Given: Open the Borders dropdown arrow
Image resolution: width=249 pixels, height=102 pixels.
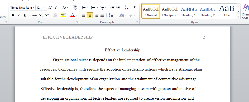Looking at the screenshot, I should 134,15.
